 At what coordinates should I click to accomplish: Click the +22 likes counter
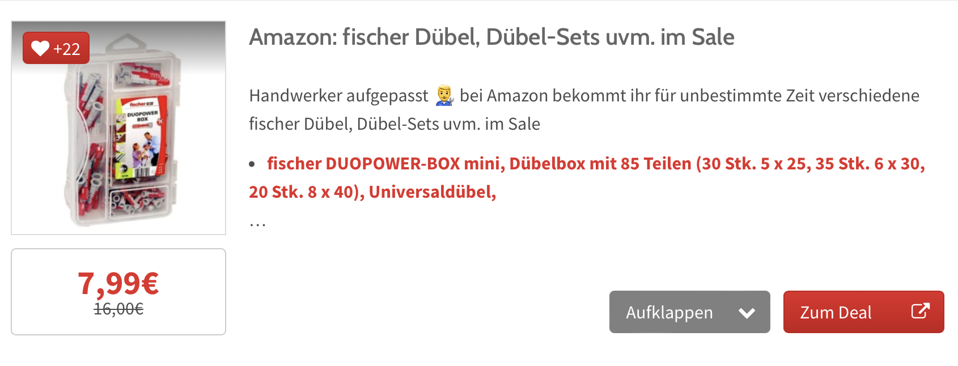[x=67, y=49]
